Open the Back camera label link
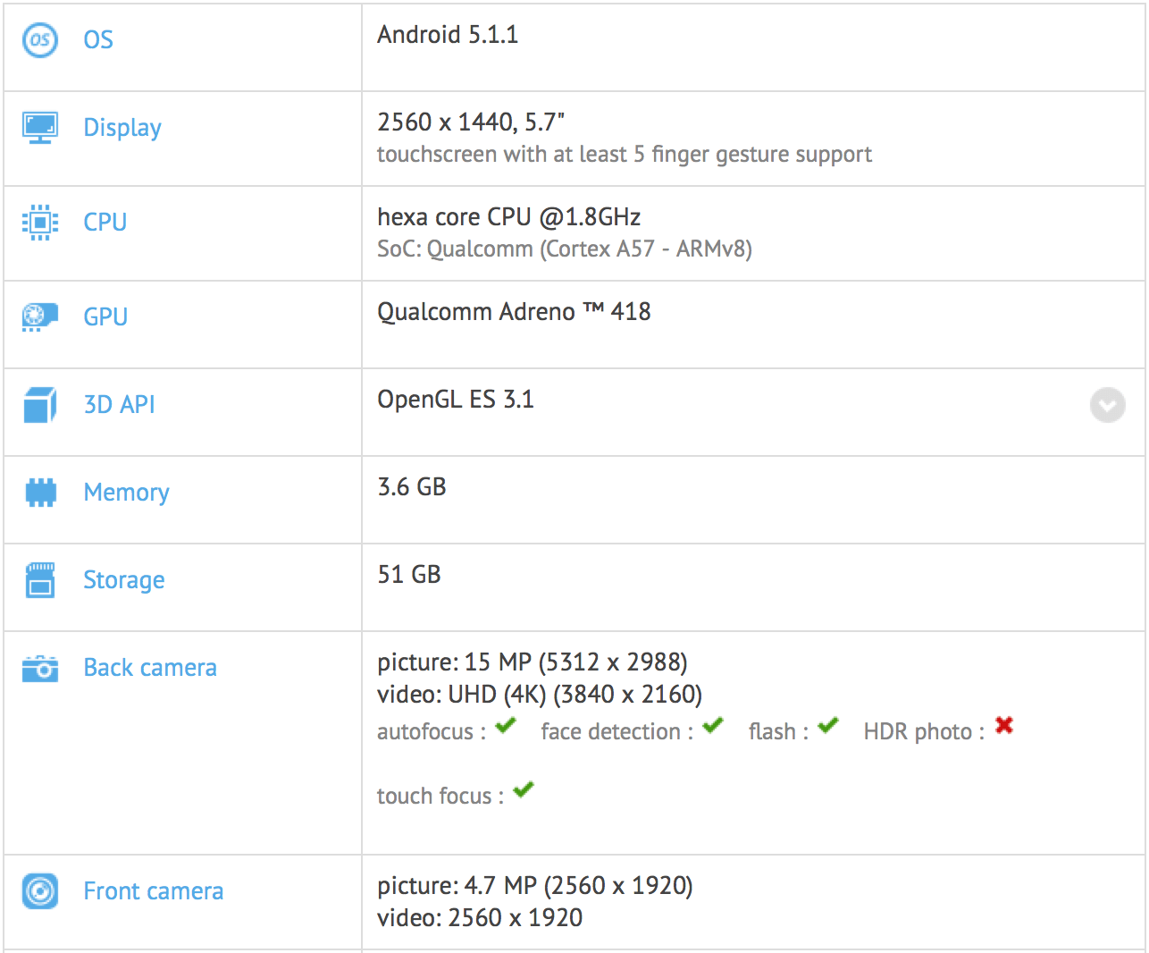 click(x=150, y=668)
